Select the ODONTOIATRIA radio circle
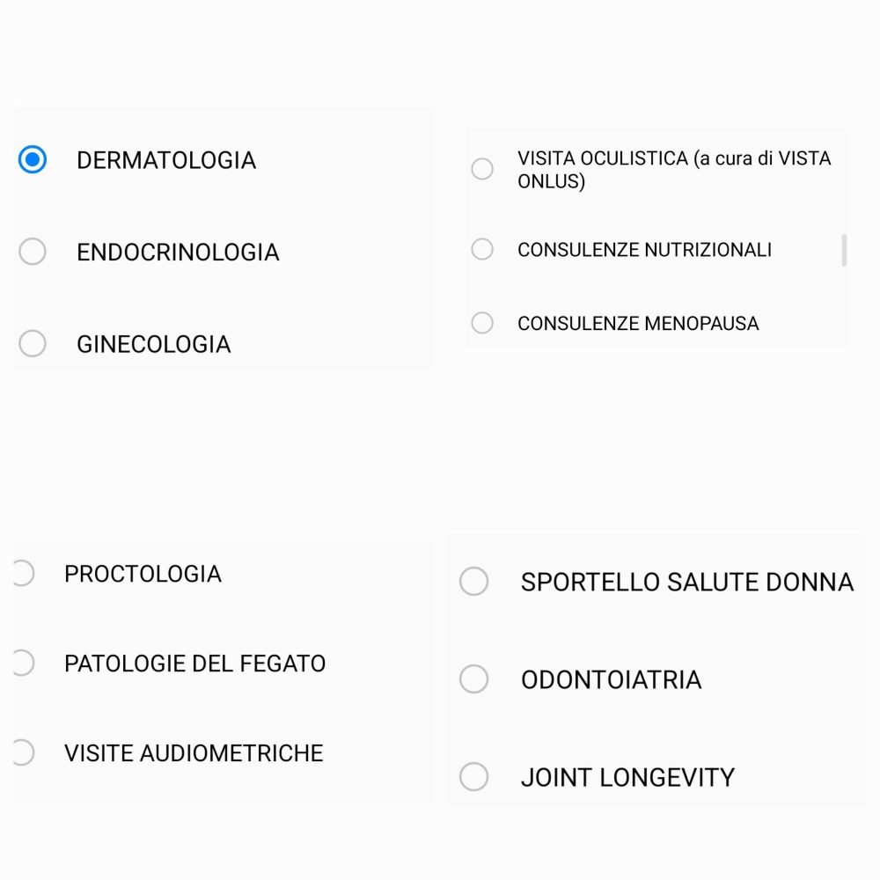This screenshot has width=880, height=880. [x=473, y=679]
